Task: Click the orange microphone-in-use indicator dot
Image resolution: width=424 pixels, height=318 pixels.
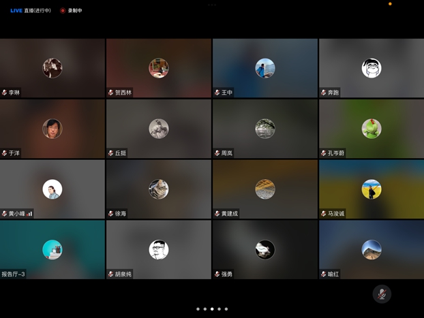Action: 390,4
